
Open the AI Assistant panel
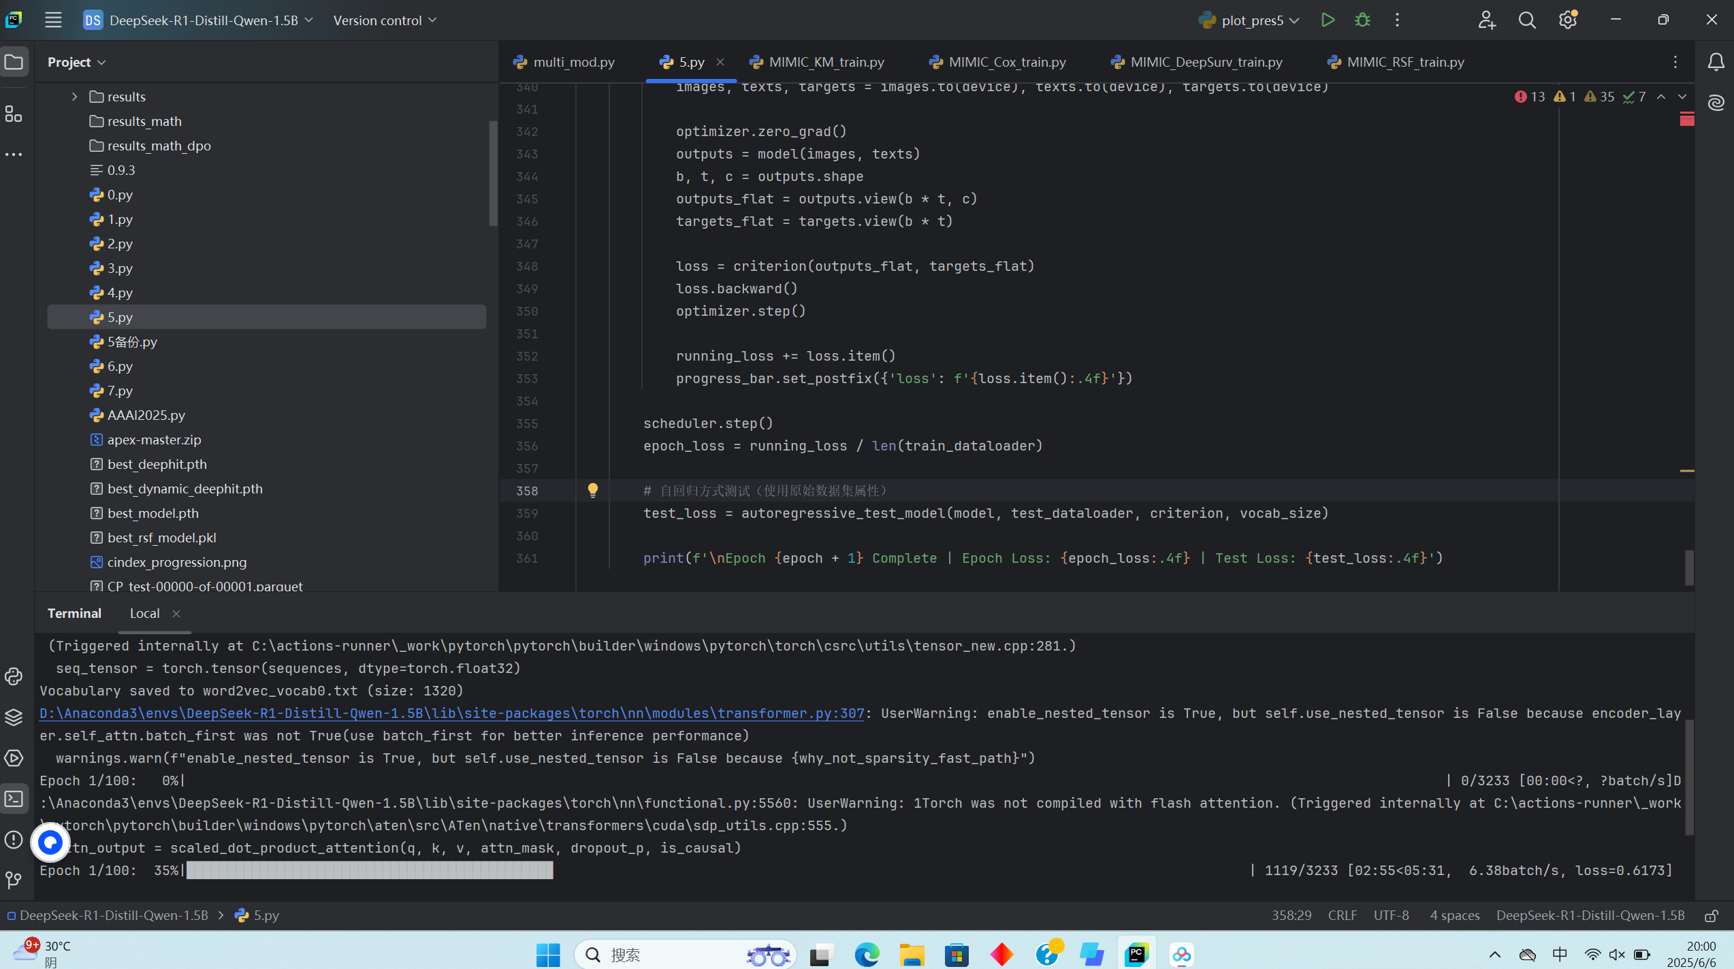(x=1716, y=103)
